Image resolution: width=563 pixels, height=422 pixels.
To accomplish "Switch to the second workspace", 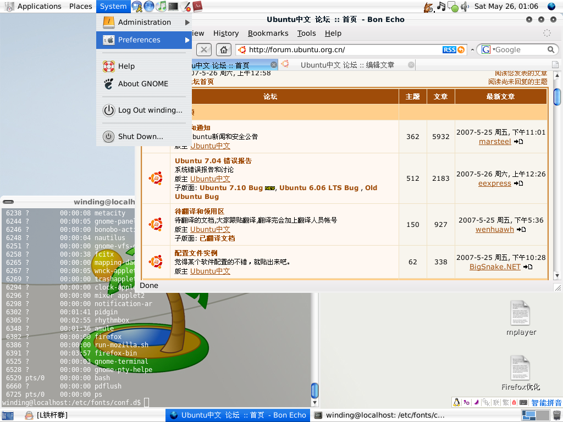I will click(542, 415).
